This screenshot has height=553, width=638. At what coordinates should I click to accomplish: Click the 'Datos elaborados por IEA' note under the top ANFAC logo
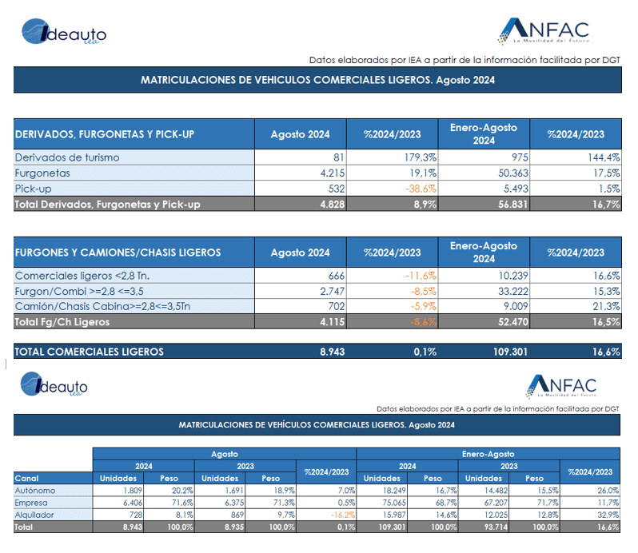point(465,60)
